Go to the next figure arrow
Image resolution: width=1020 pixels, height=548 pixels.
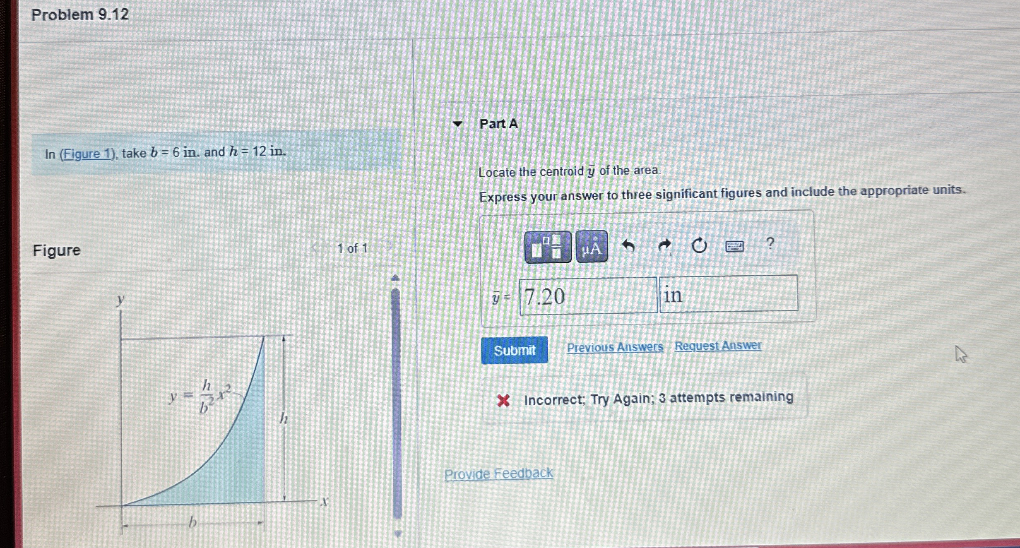[389, 247]
